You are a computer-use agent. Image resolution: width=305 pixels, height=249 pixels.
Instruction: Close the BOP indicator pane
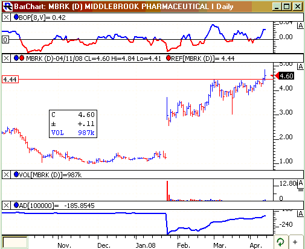point(6,17)
